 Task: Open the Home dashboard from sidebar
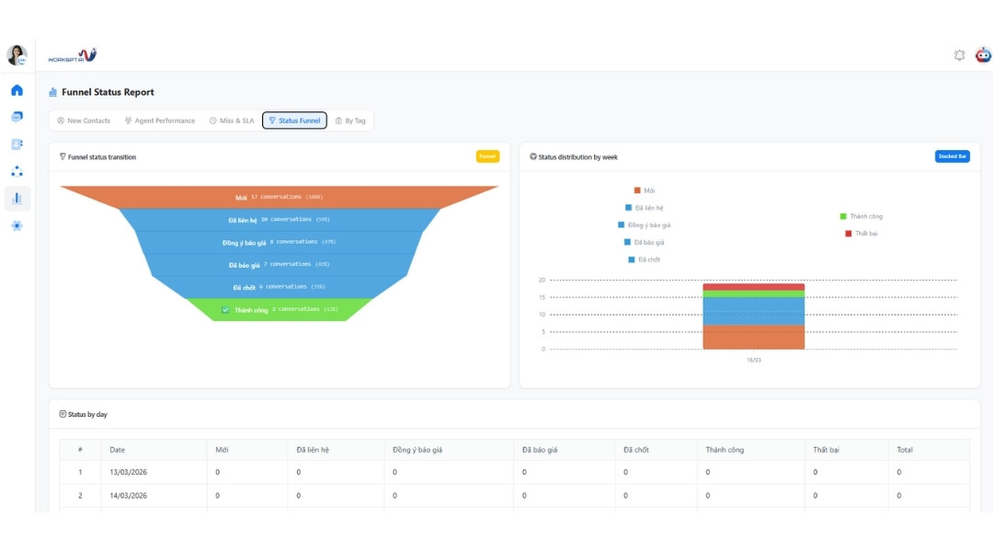(16, 90)
